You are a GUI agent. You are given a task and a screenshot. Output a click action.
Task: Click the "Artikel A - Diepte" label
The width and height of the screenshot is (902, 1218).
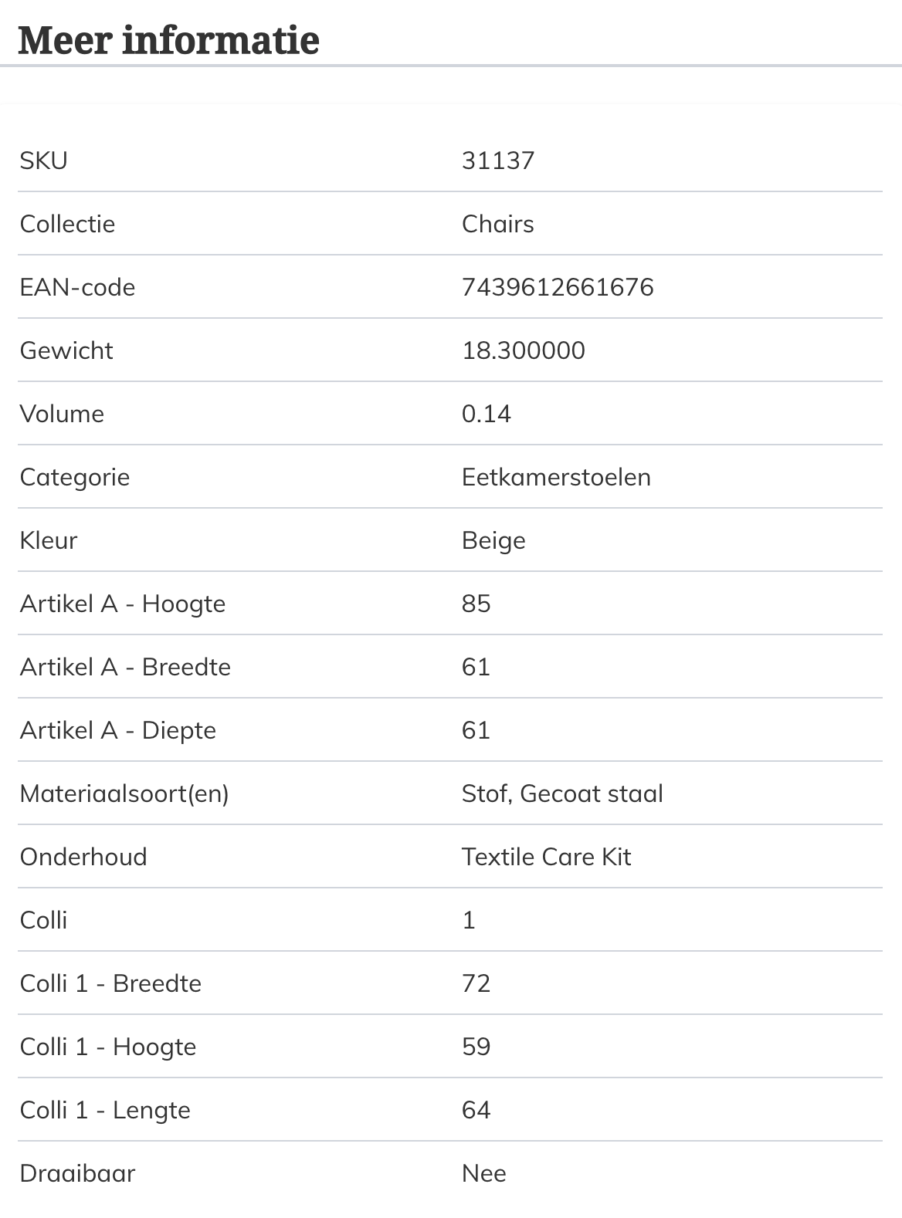pyautogui.click(x=118, y=730)
